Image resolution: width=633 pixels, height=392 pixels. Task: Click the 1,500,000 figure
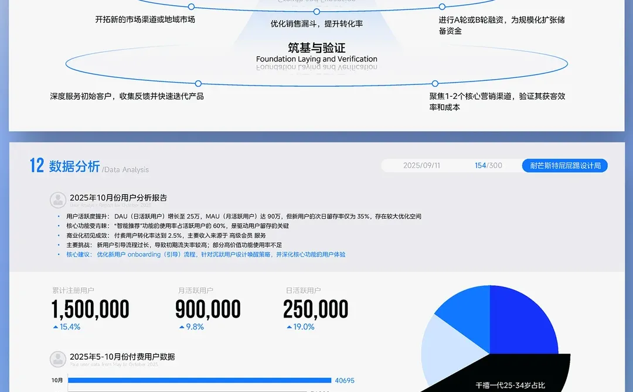[x=90, y=309]
